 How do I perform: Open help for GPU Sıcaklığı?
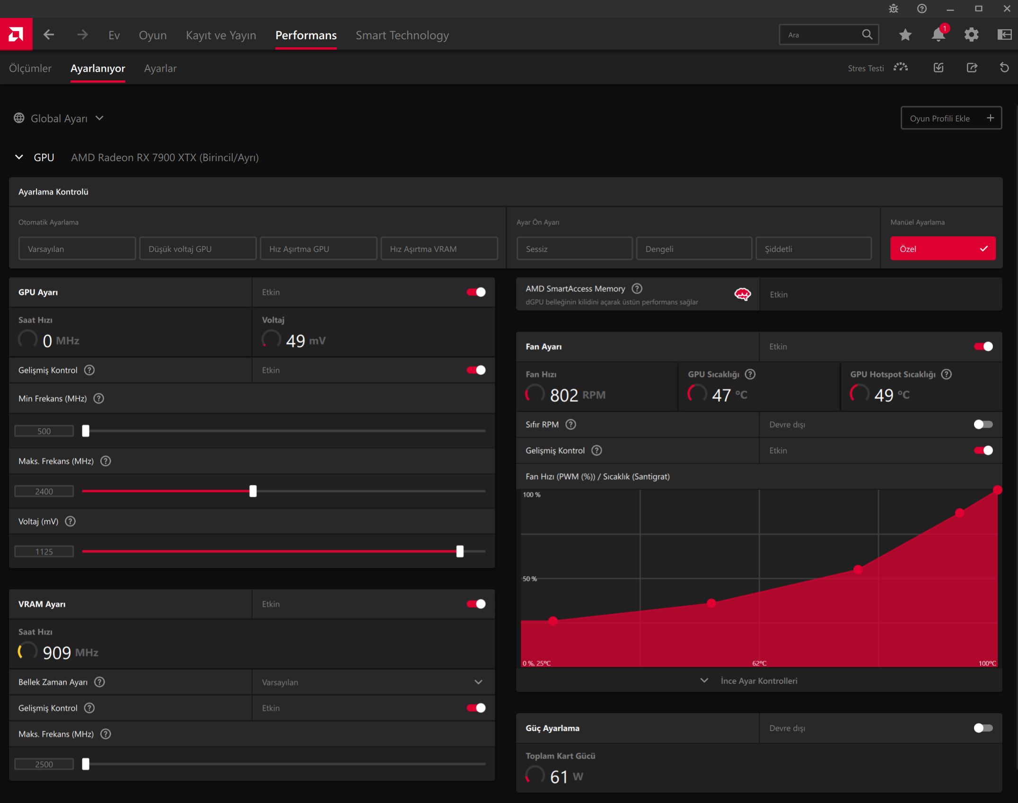(750, 374)
